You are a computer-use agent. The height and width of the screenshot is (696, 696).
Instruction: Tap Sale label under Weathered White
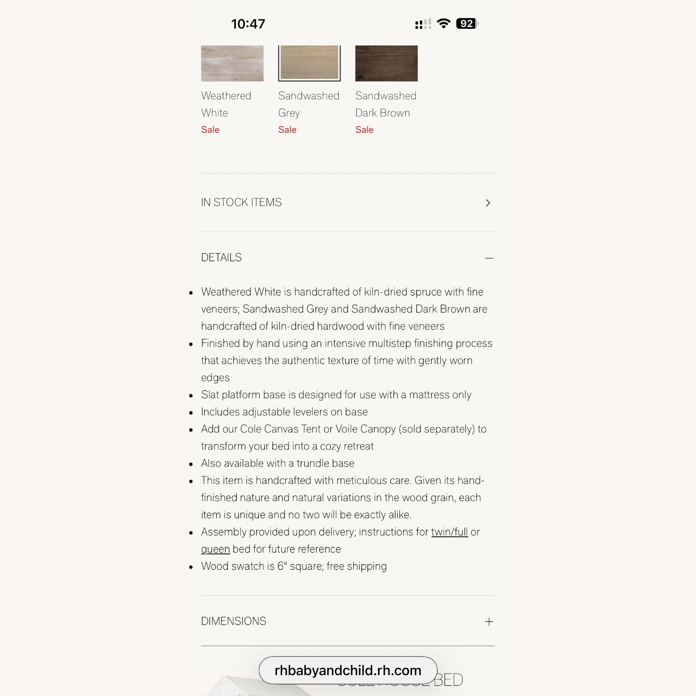tap(210, 130)
